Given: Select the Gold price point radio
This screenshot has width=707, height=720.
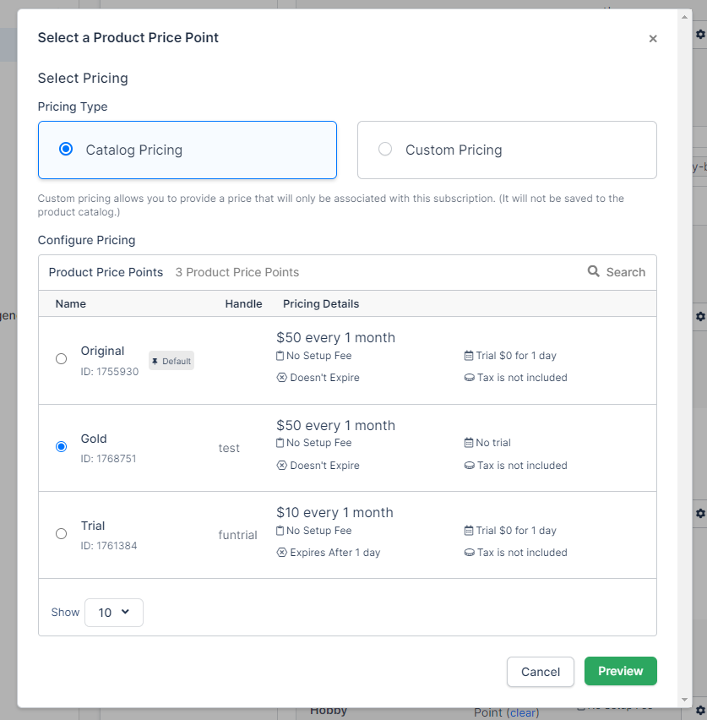Looking at the screenshot, I should [61, 447].
